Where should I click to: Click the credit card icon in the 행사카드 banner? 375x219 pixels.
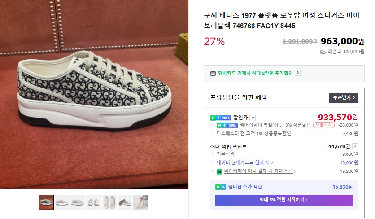point(213,73)
